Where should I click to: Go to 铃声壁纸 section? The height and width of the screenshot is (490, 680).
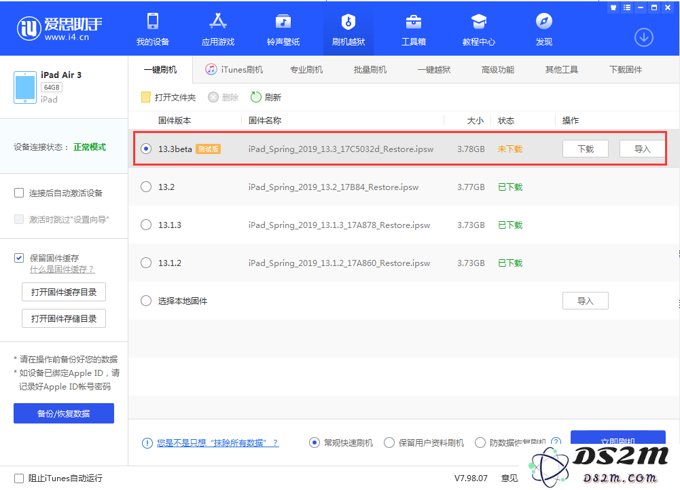click(283, 29)
